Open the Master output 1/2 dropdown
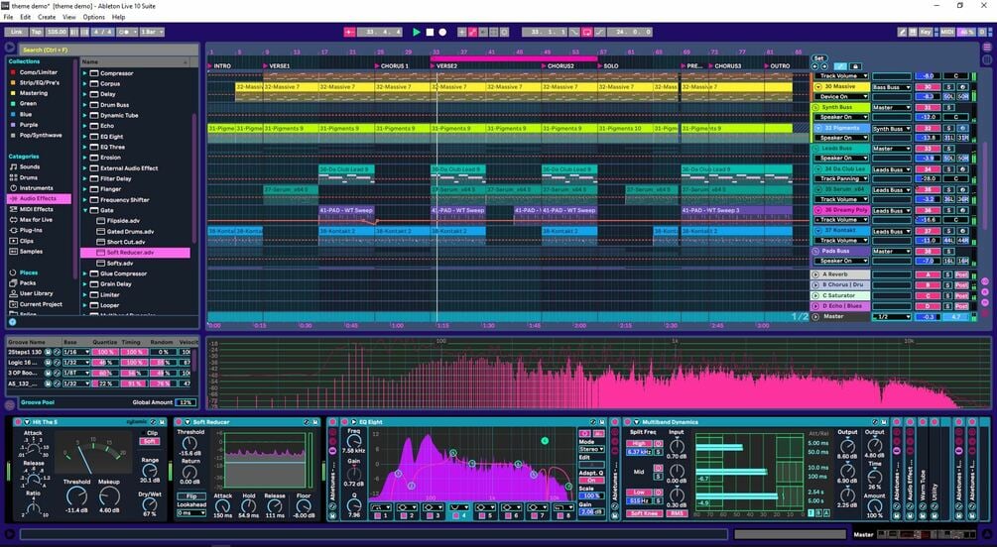 click(x=892, y=316)
